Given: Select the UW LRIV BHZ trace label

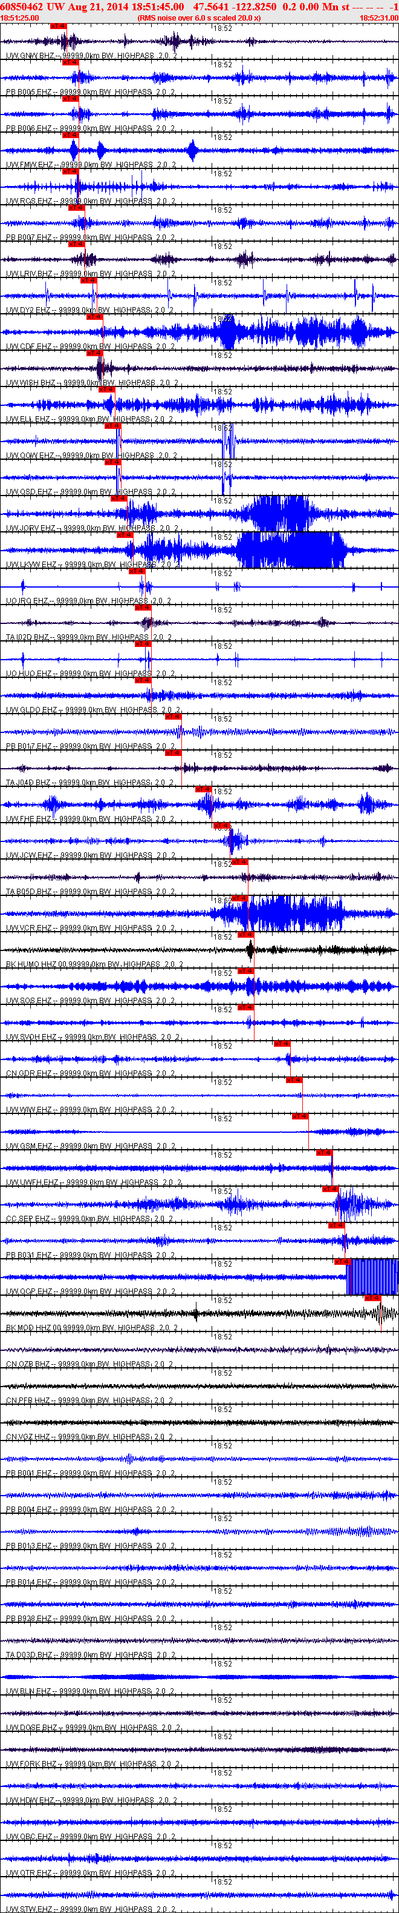Looking at the screenshot, I should coord(91,274).
